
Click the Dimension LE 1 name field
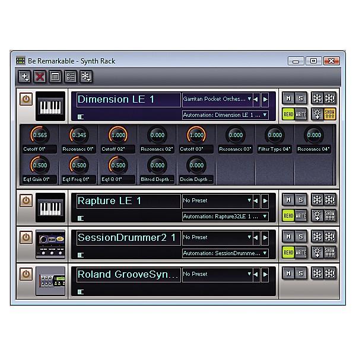pyautogui.click(x=129, y=100)
